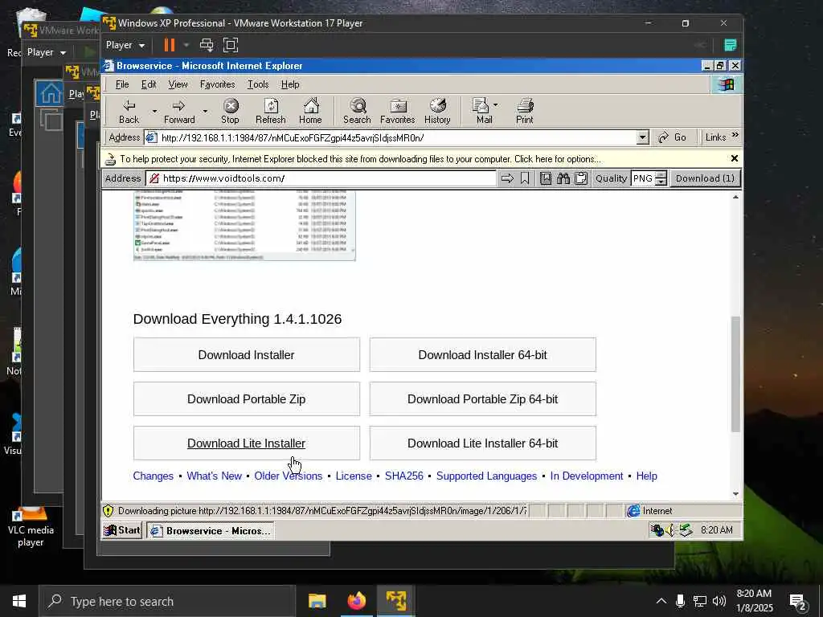The image size is (823, 617).
Task: Expand Links toolbar chevron
Action: 735,135
